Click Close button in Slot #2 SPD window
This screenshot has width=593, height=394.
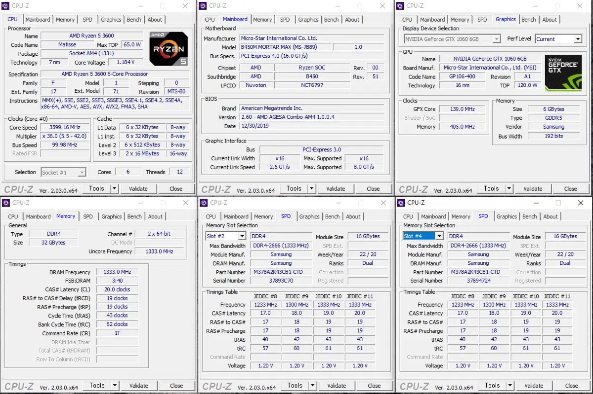[x=374, y=386]
